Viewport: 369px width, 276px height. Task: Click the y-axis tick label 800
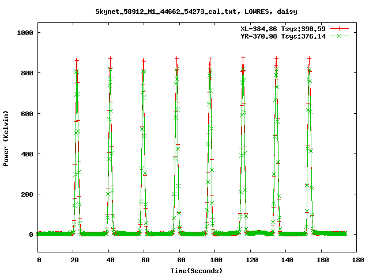click(x=27, y=73)
